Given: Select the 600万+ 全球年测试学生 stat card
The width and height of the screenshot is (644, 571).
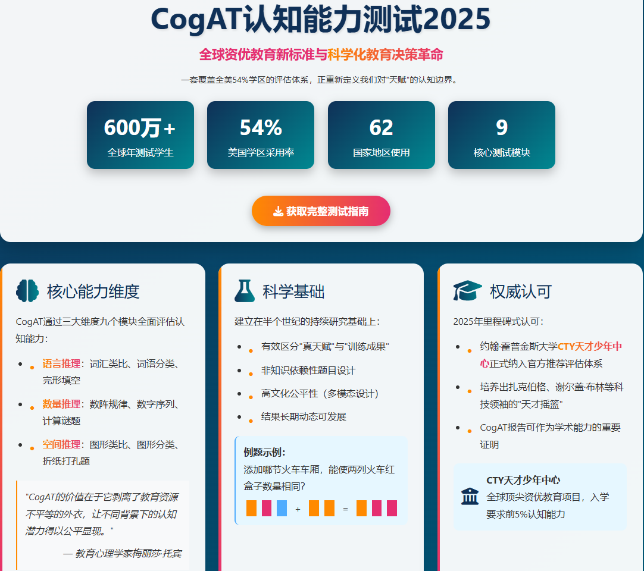Looking at the screenshot, I should pos(140,135).
